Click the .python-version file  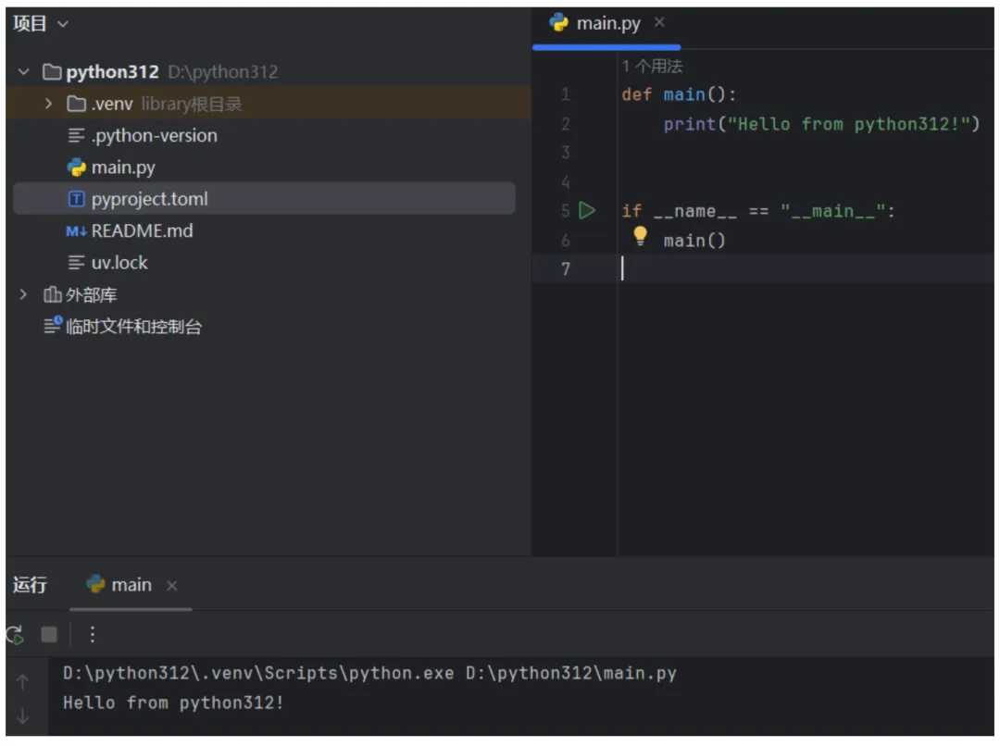pos(154,136)
